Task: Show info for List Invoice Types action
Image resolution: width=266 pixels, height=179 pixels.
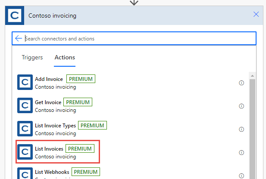Action: click(241, 129)
